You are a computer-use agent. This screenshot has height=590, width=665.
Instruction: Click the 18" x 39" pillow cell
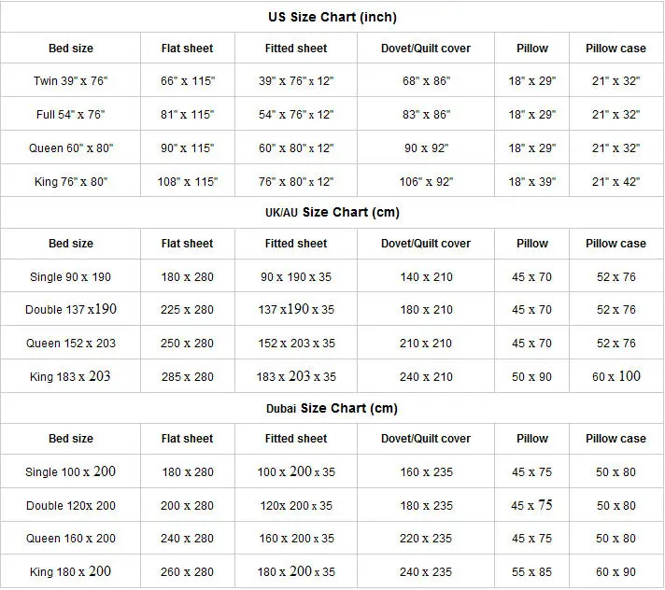pyautogui.click(x=532, y=181)
